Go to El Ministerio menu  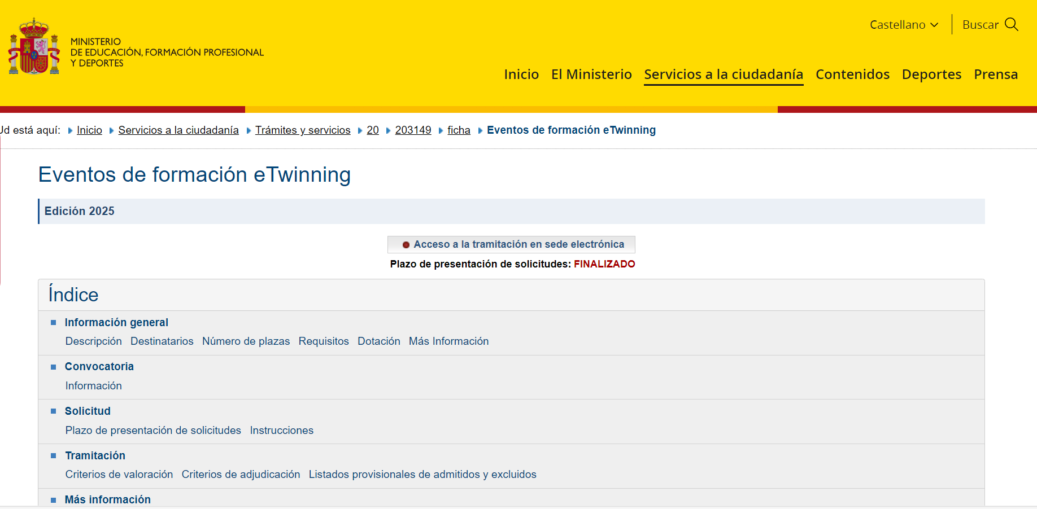[591, 74]
